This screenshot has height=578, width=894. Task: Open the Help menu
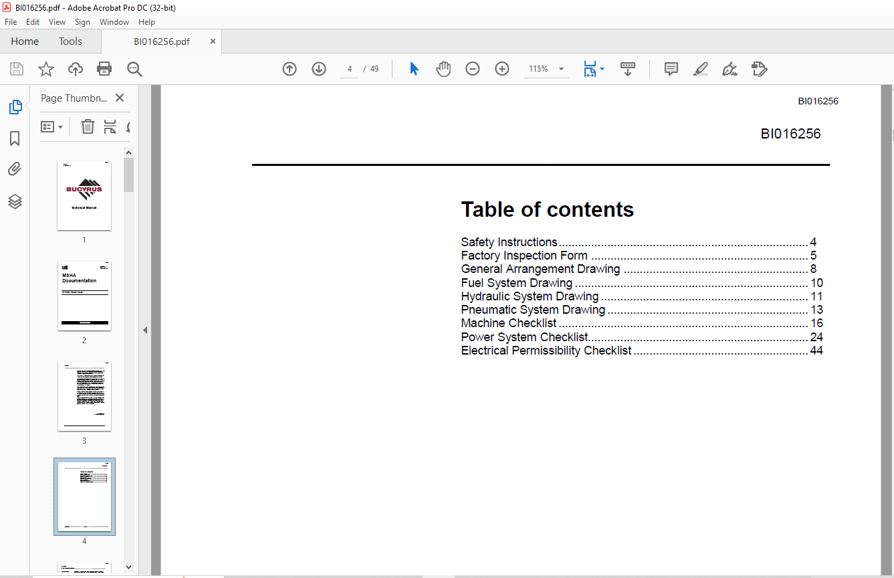coord(146,22)
